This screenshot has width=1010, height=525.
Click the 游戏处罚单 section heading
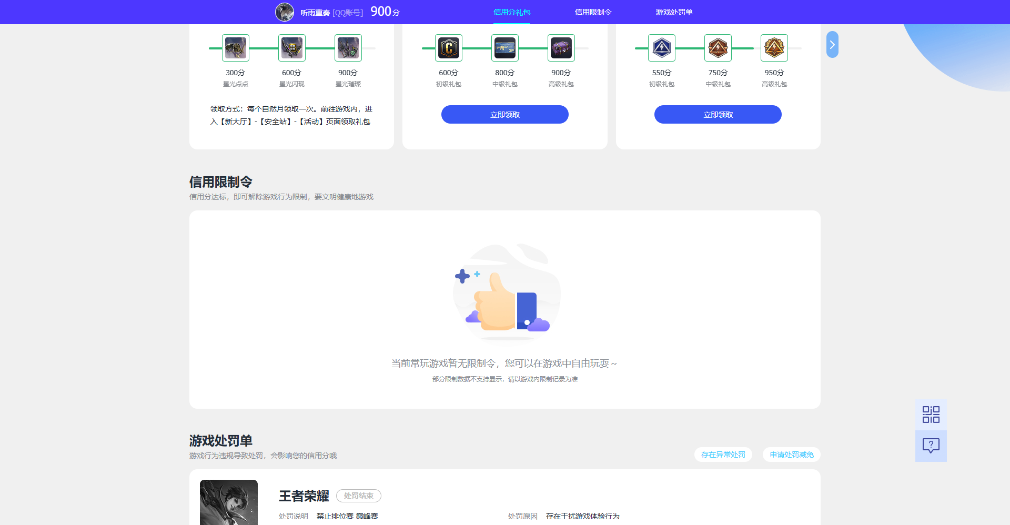click(x=221, y=441)
